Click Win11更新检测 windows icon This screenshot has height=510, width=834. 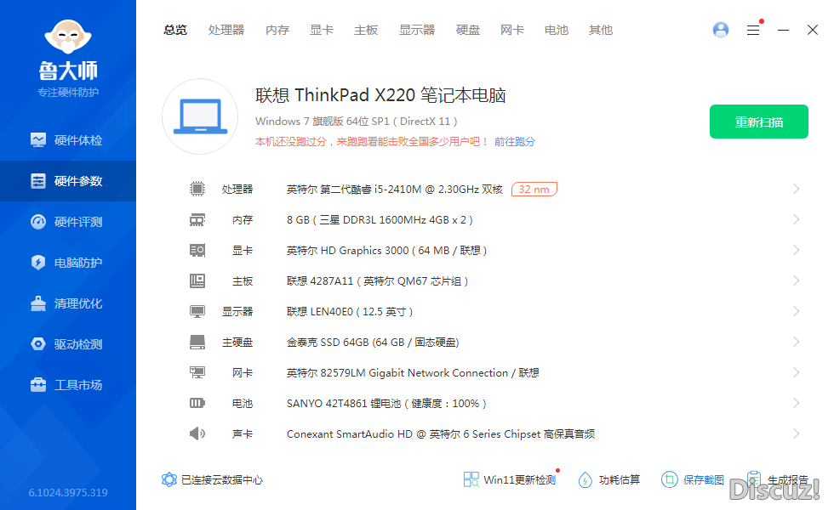point(471,479)
